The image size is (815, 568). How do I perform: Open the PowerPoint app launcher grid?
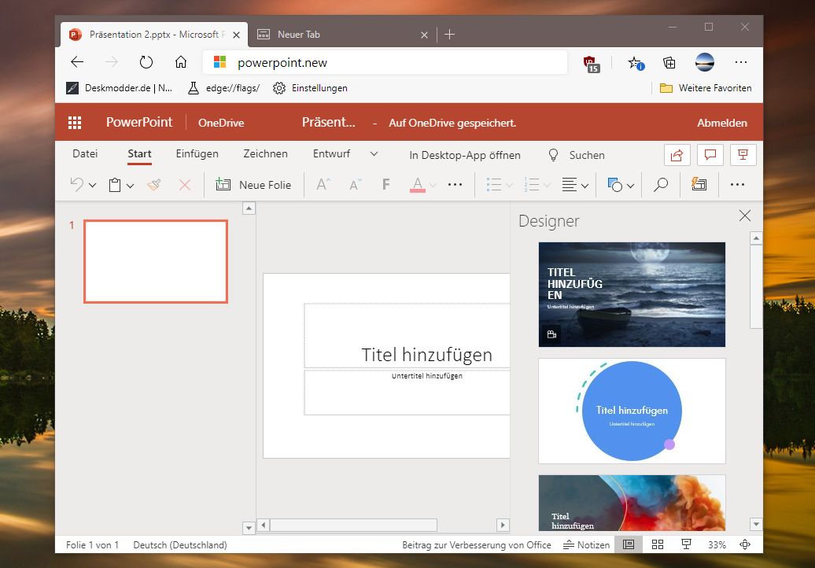click(75, 123)
